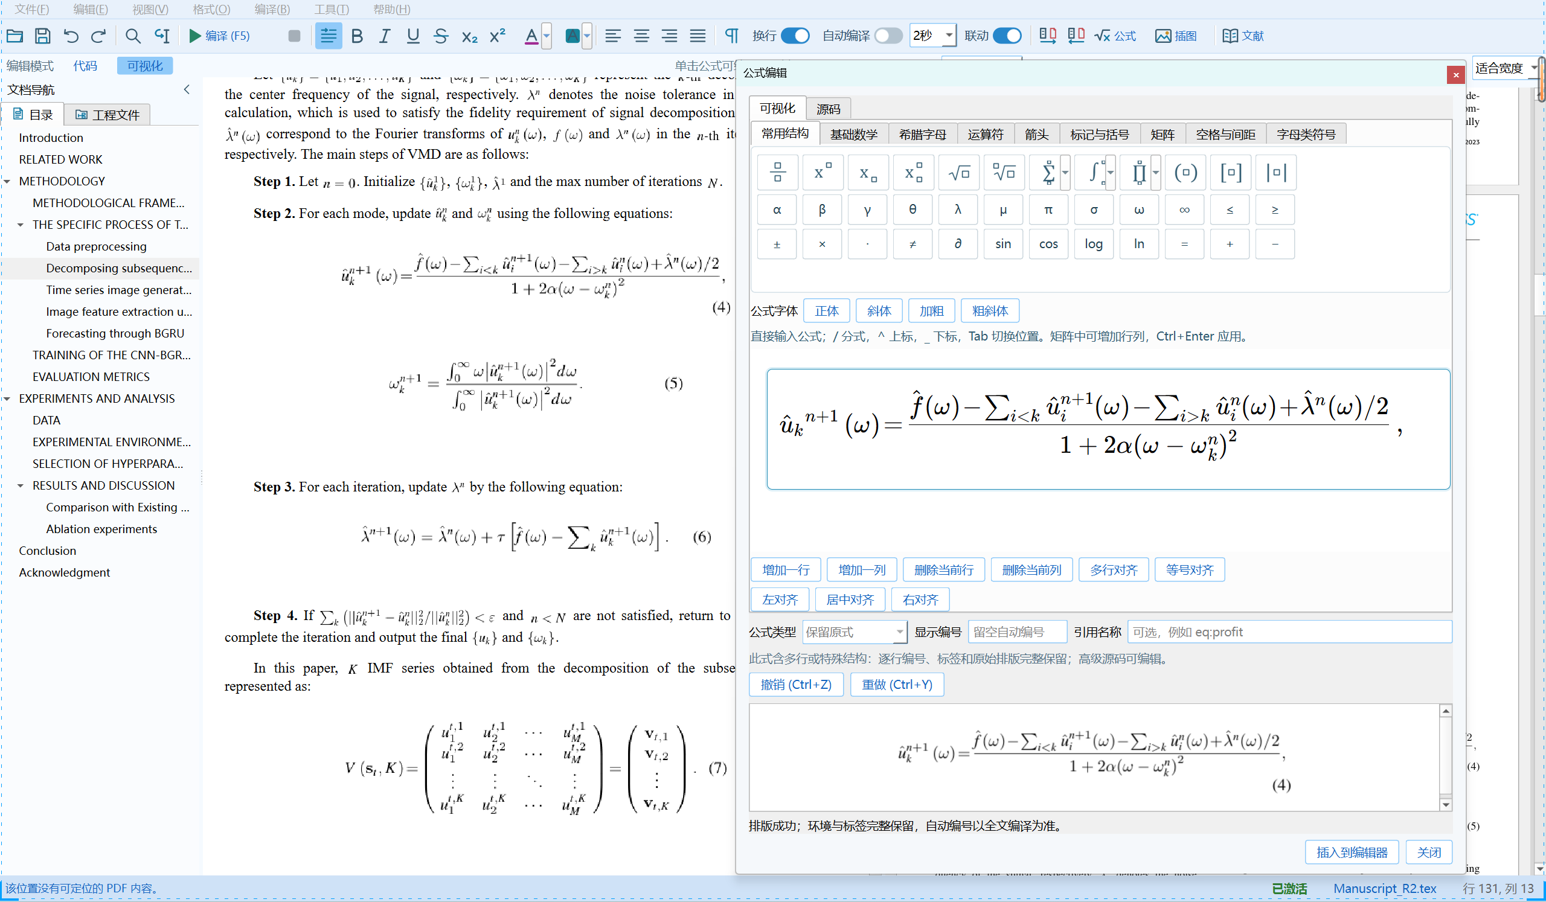Switch to the 希腊字母 tab
This screenshot has height=902, width=1546.
922,134
